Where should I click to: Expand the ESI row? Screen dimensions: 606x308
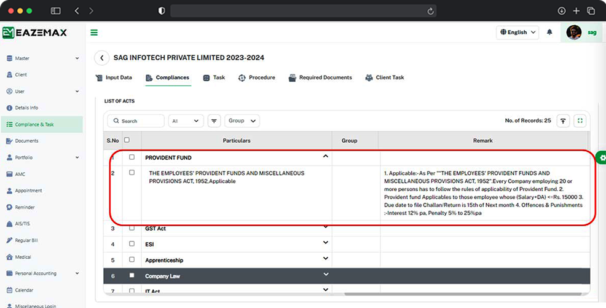[325, 243]
